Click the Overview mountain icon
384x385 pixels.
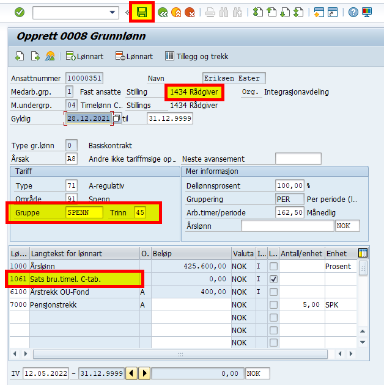coord(50,56)
